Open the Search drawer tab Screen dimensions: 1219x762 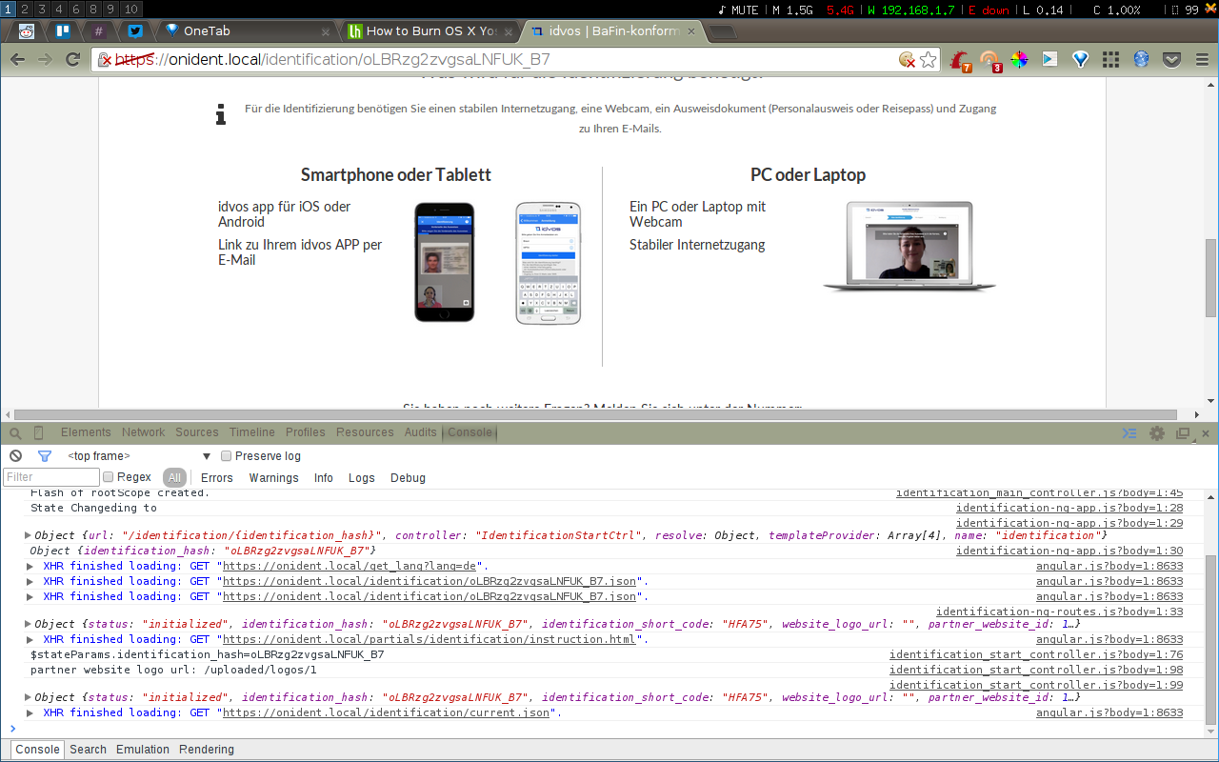88,750
